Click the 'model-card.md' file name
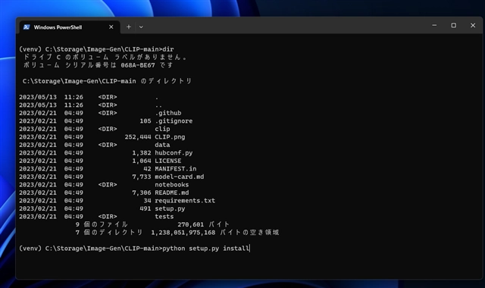 [180, 177]
